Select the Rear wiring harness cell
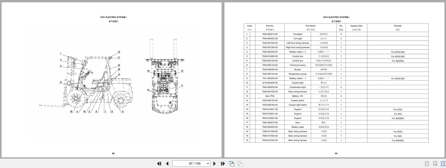The image size is (446, 168). tap(298, 92)
